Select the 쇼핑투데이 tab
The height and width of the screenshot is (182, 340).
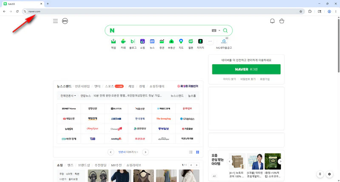[x=157, y=86]
